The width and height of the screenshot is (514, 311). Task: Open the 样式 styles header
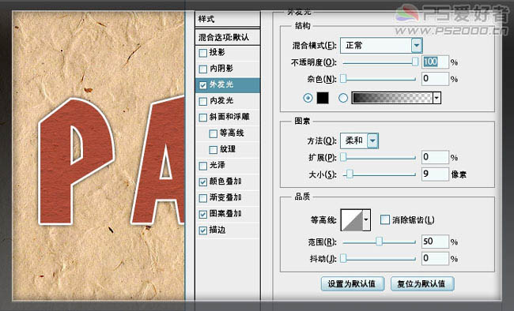pos(228,19)
